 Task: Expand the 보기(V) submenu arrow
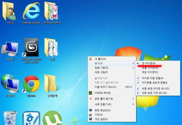coord(133,63)
